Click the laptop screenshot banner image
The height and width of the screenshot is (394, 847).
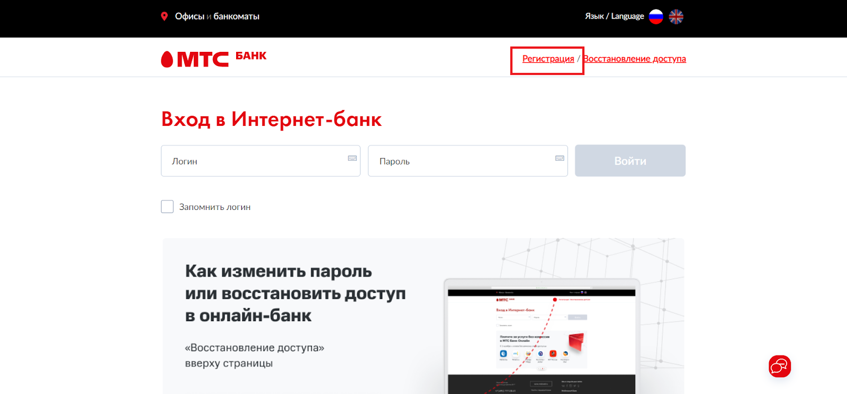pyautogui.click(x=542, y=337)
